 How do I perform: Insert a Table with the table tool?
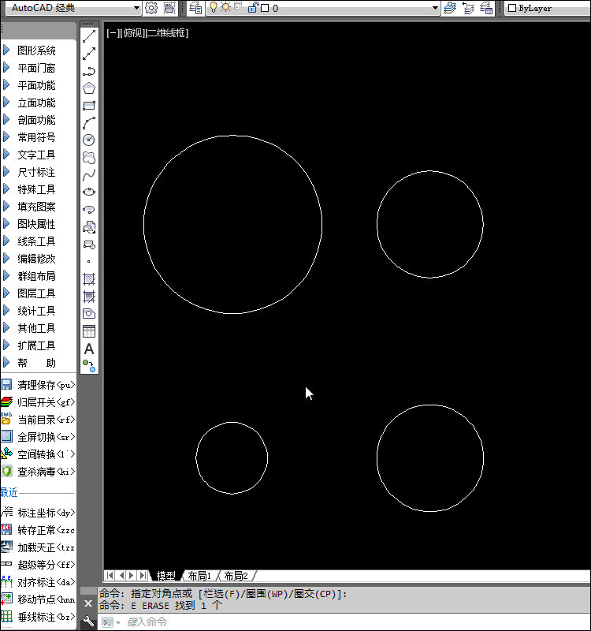pos(89,331)
